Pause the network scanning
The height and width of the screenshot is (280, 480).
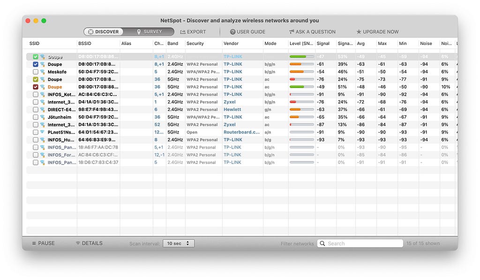coord(43,243)
